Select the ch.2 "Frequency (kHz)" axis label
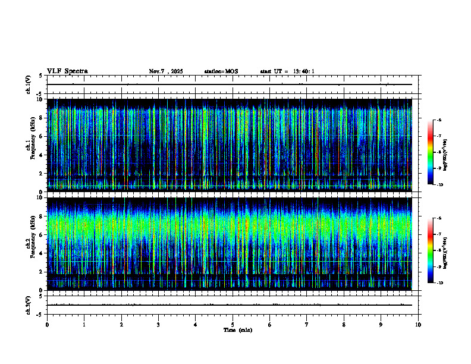 [33, 237]
